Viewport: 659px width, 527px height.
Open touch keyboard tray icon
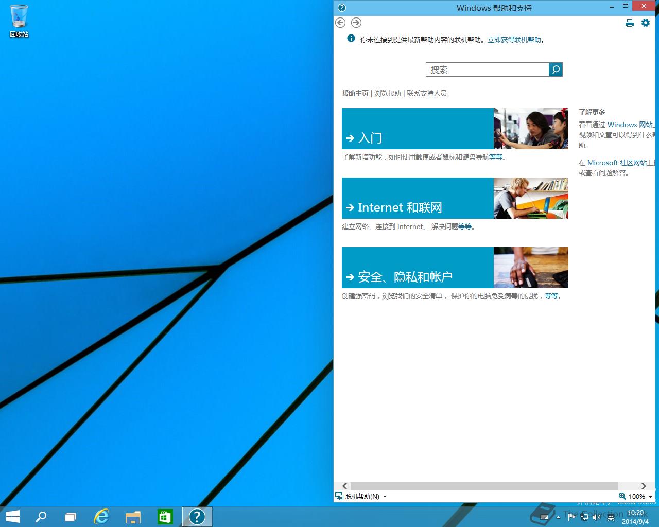pyautogui.click(x=544, y=517)
